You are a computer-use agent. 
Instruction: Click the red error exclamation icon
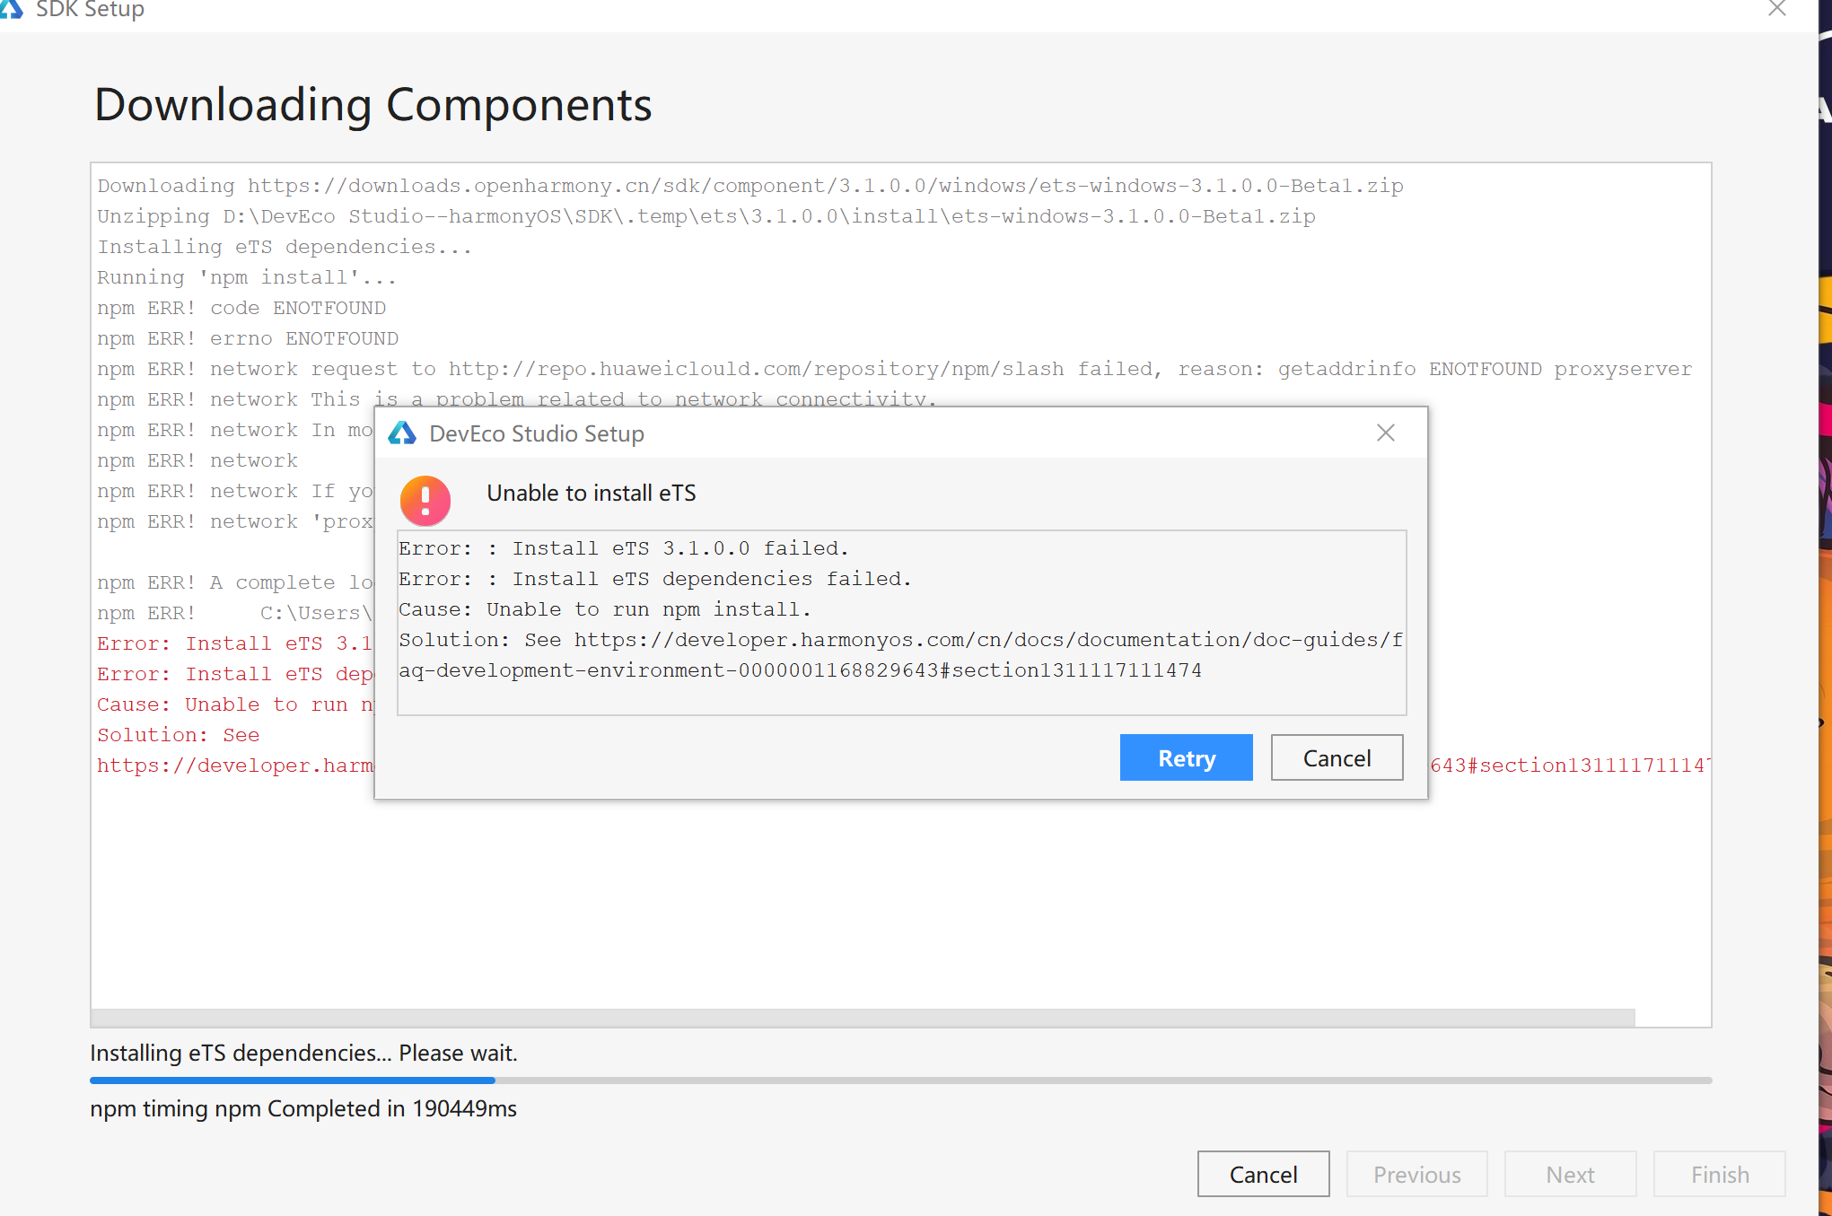(x=425, y=500)
